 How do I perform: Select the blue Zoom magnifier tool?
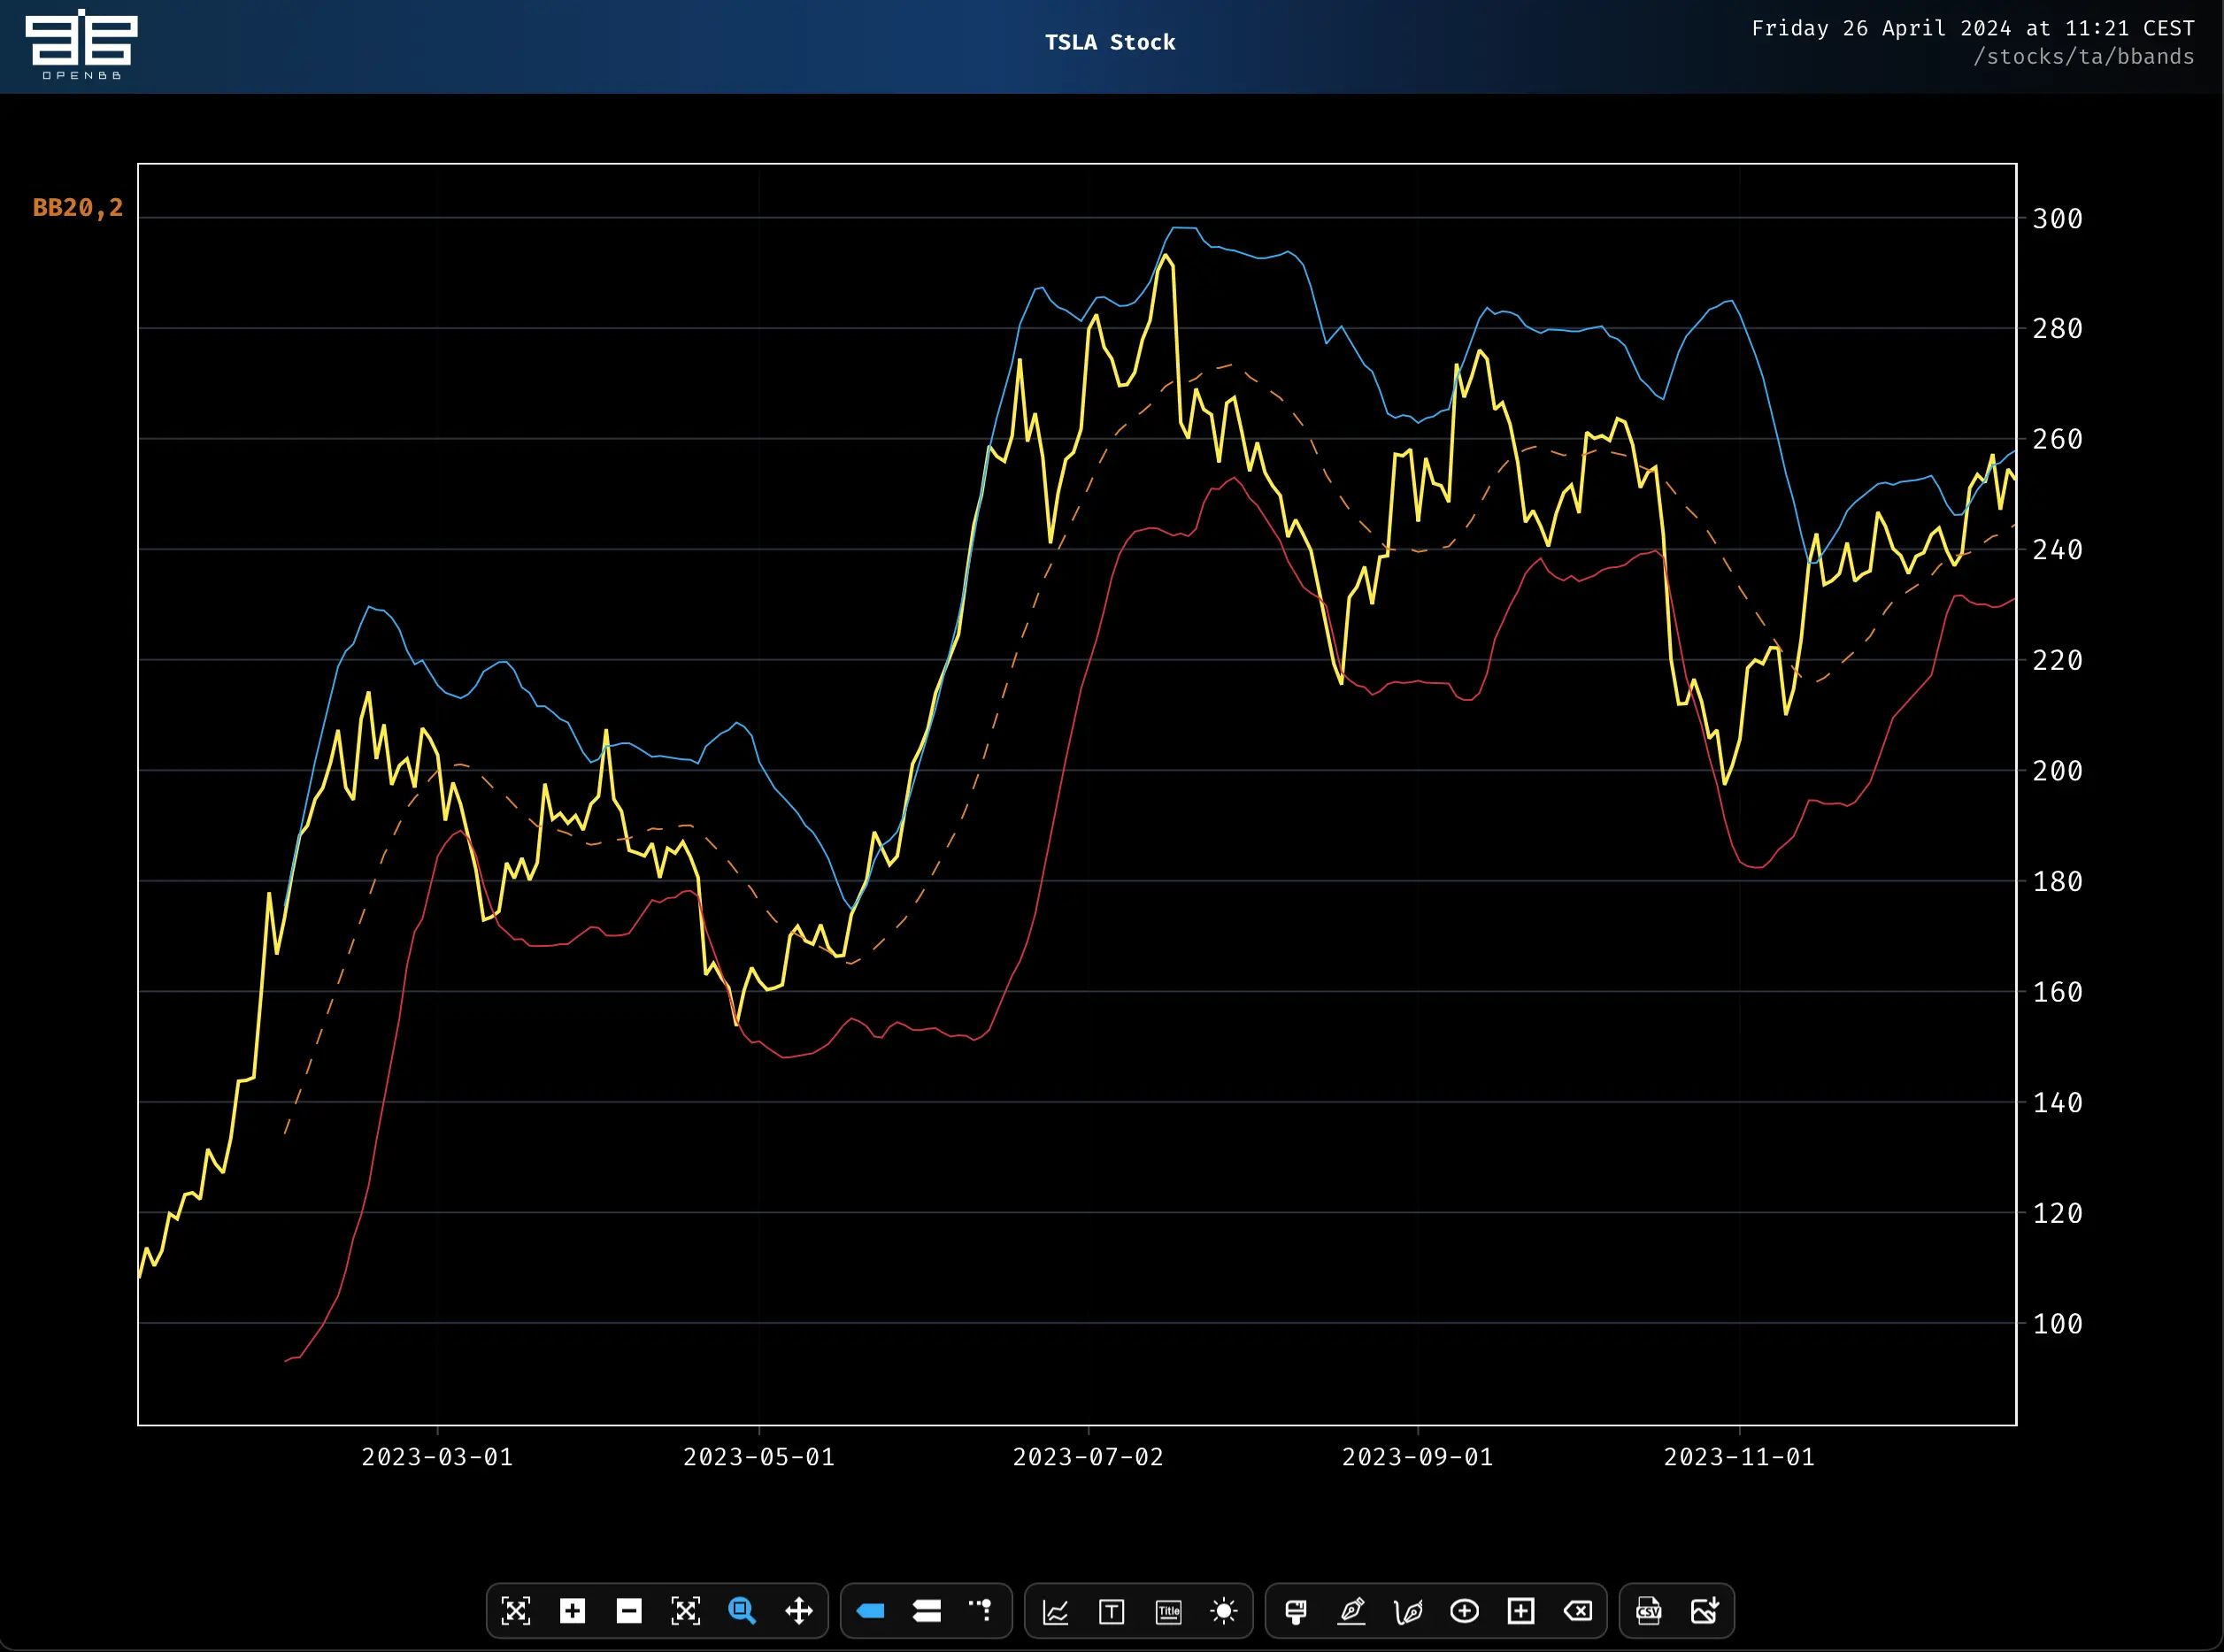coord(742,1611)
